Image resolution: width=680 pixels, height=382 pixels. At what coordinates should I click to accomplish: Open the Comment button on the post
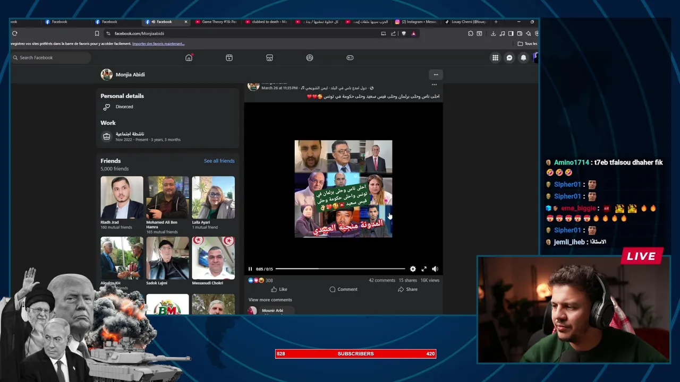pyautogui.click(x=343, y=289)
